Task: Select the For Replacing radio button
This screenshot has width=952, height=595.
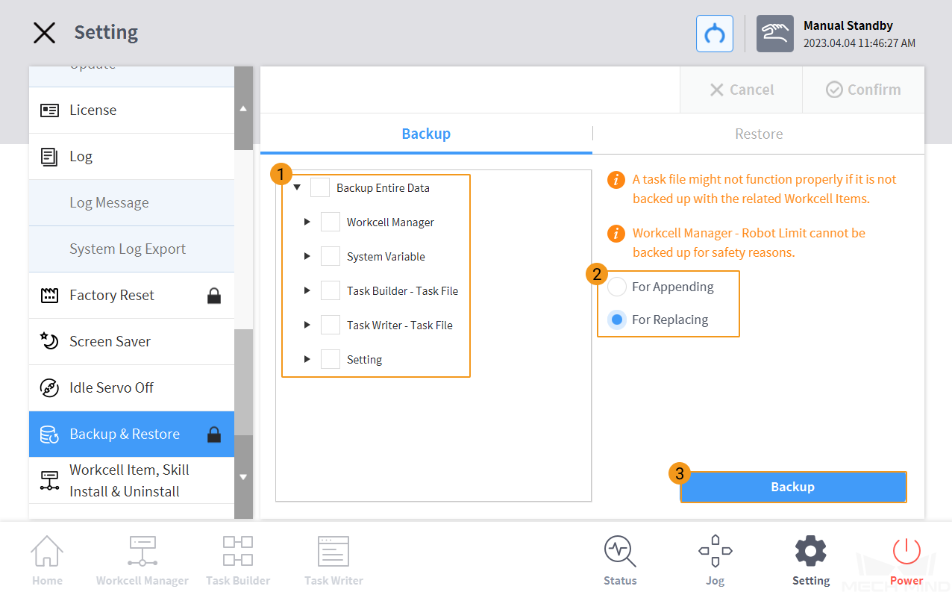Action: click(617, 320)
